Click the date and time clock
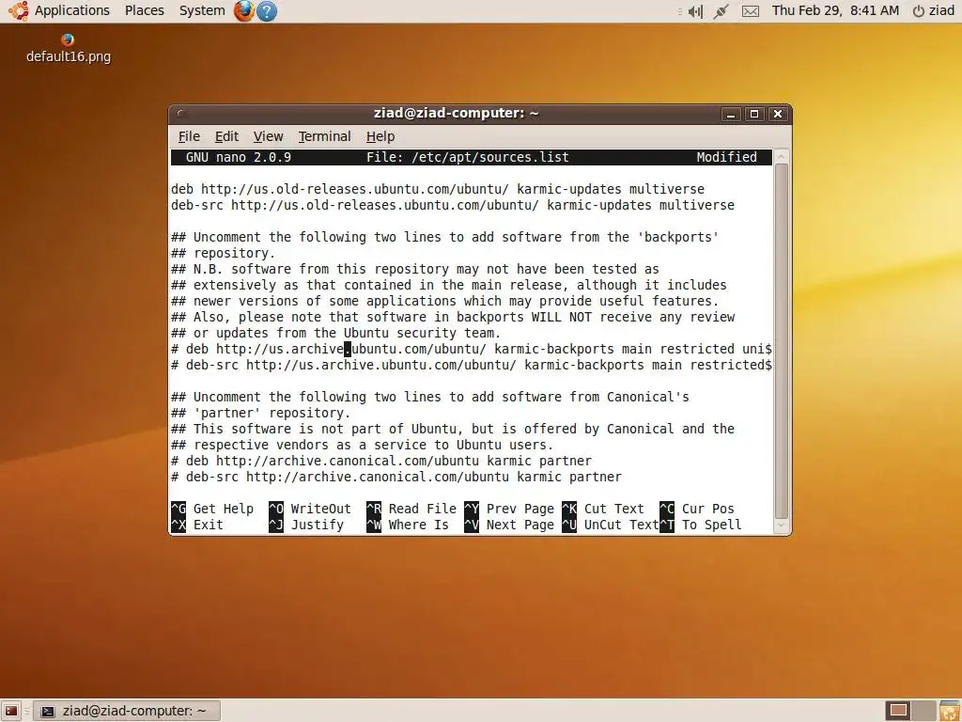This screenshot has height=722, width=962. point(835,11)
